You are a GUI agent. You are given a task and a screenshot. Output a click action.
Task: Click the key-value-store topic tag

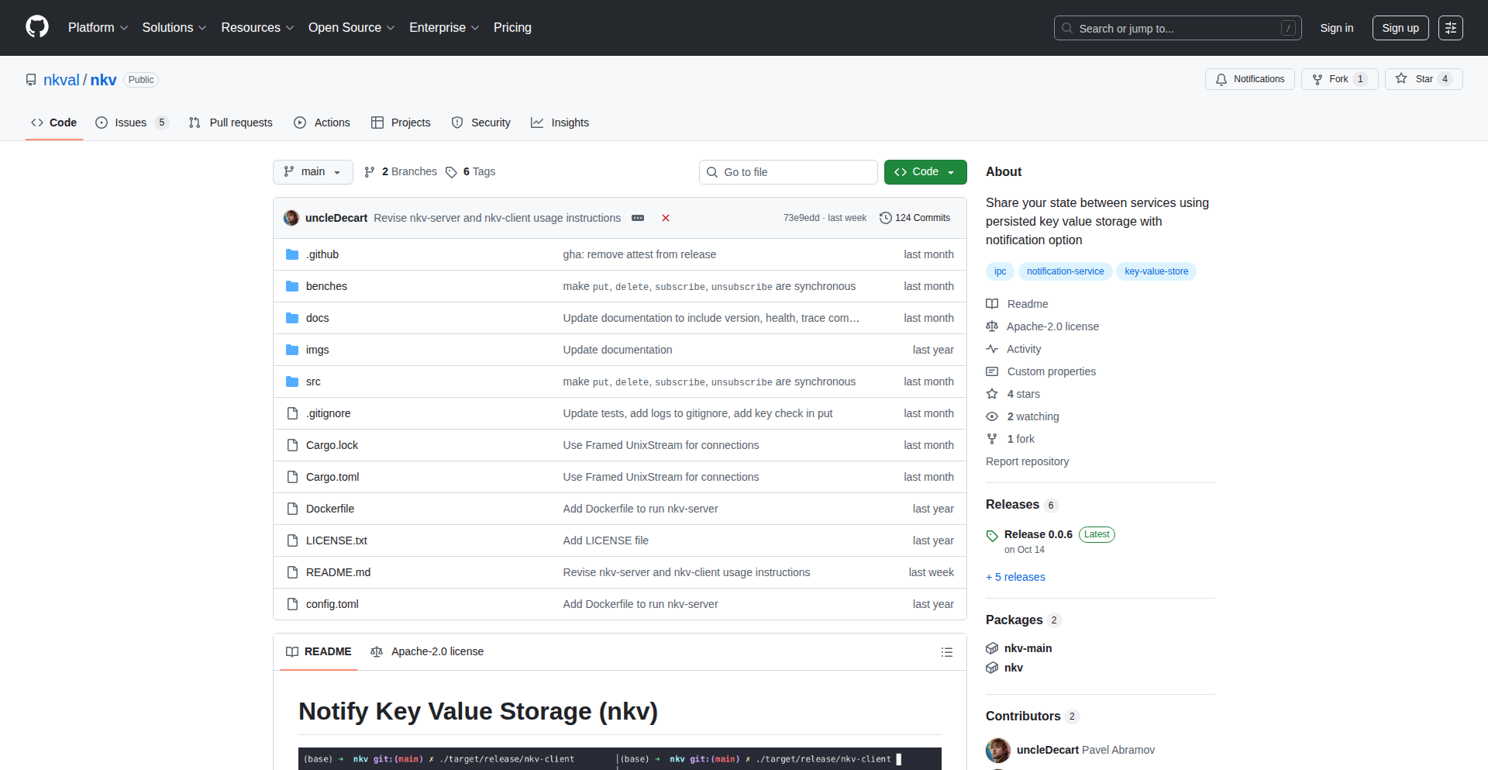tap(1156, 271)
